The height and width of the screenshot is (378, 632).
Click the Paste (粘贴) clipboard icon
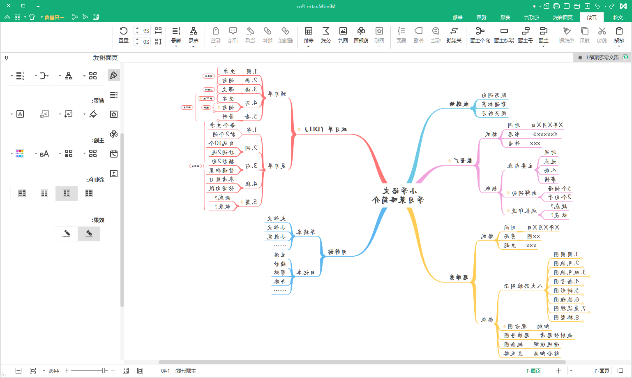[x=619, y=31]
